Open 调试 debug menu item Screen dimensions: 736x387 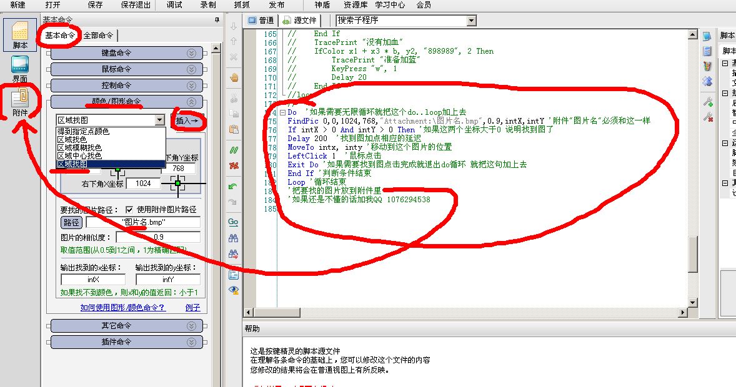(174, 5)
